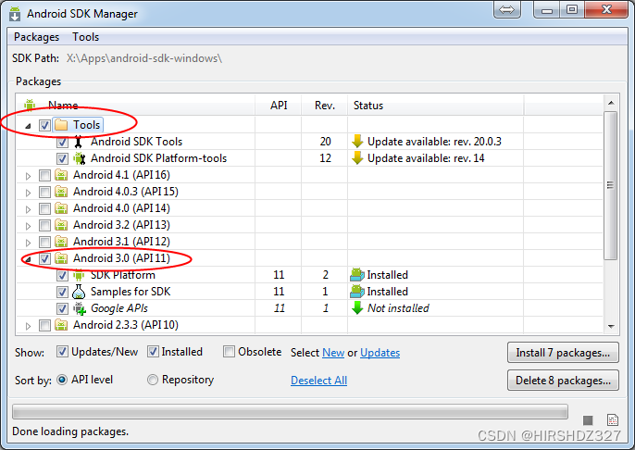Enable the Obsolete show checkbox
This screenshot has width=635, height=450.
tap(229, 352)
